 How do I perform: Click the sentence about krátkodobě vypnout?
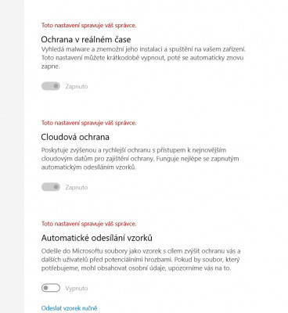(142, 62)
